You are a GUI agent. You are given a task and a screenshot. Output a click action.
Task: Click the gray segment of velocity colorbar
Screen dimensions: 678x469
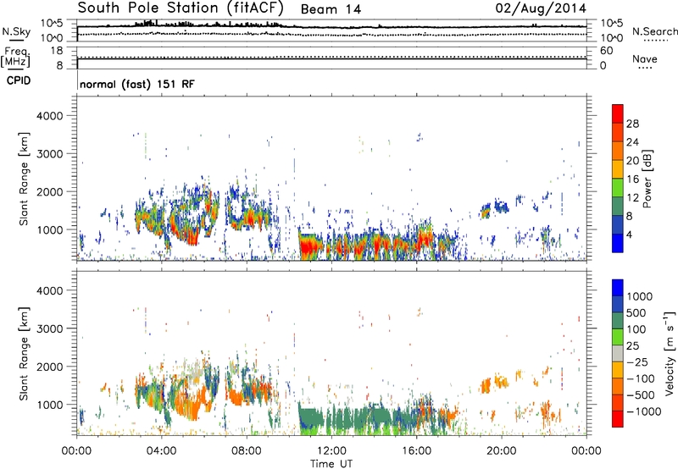[x=618, y=354]
